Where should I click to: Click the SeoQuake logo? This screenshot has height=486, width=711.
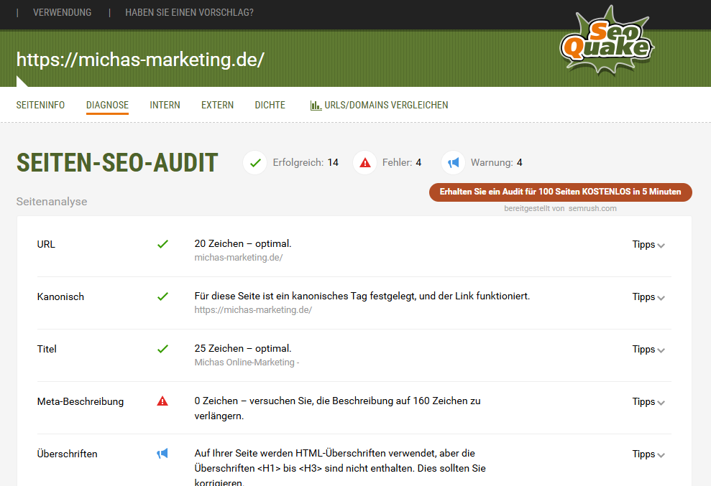607,42
